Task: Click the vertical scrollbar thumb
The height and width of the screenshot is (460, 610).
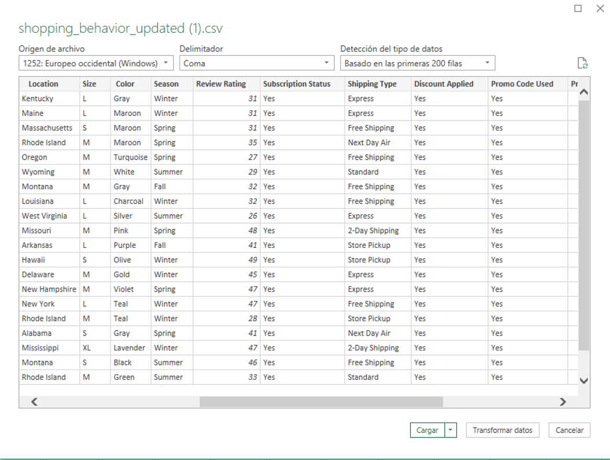Action: coord(583,225)
